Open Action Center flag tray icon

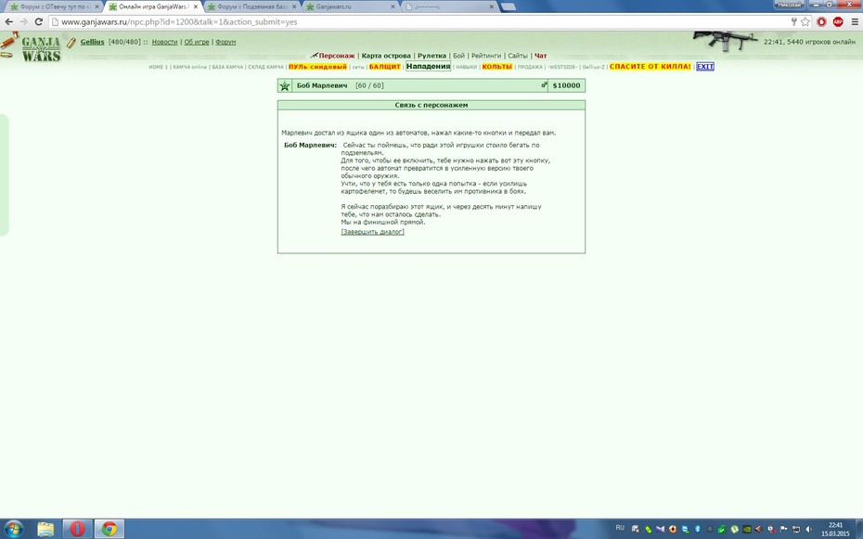coord(784,529)
